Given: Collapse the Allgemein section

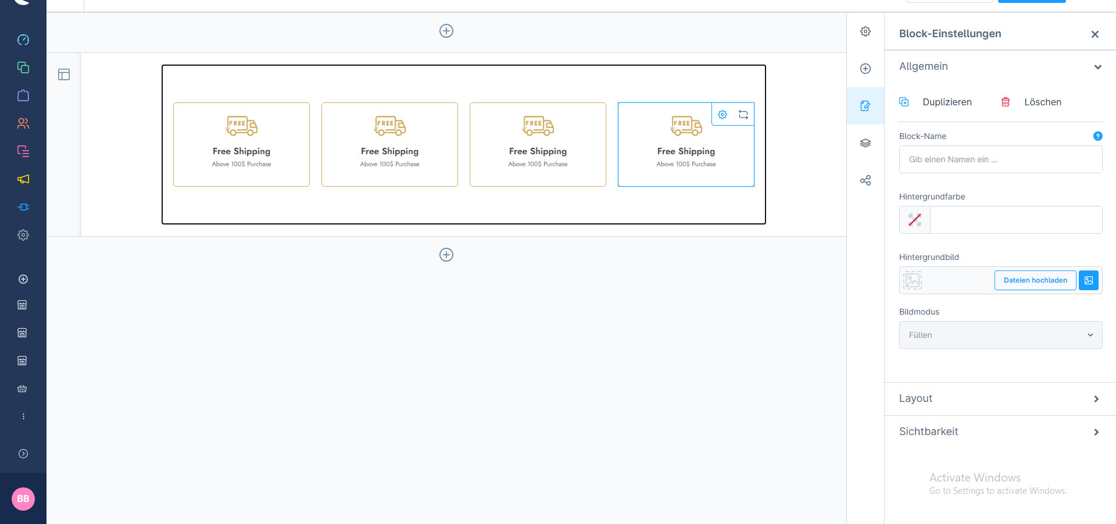Looking at the screenshot, I should [x=1097, y=67].
